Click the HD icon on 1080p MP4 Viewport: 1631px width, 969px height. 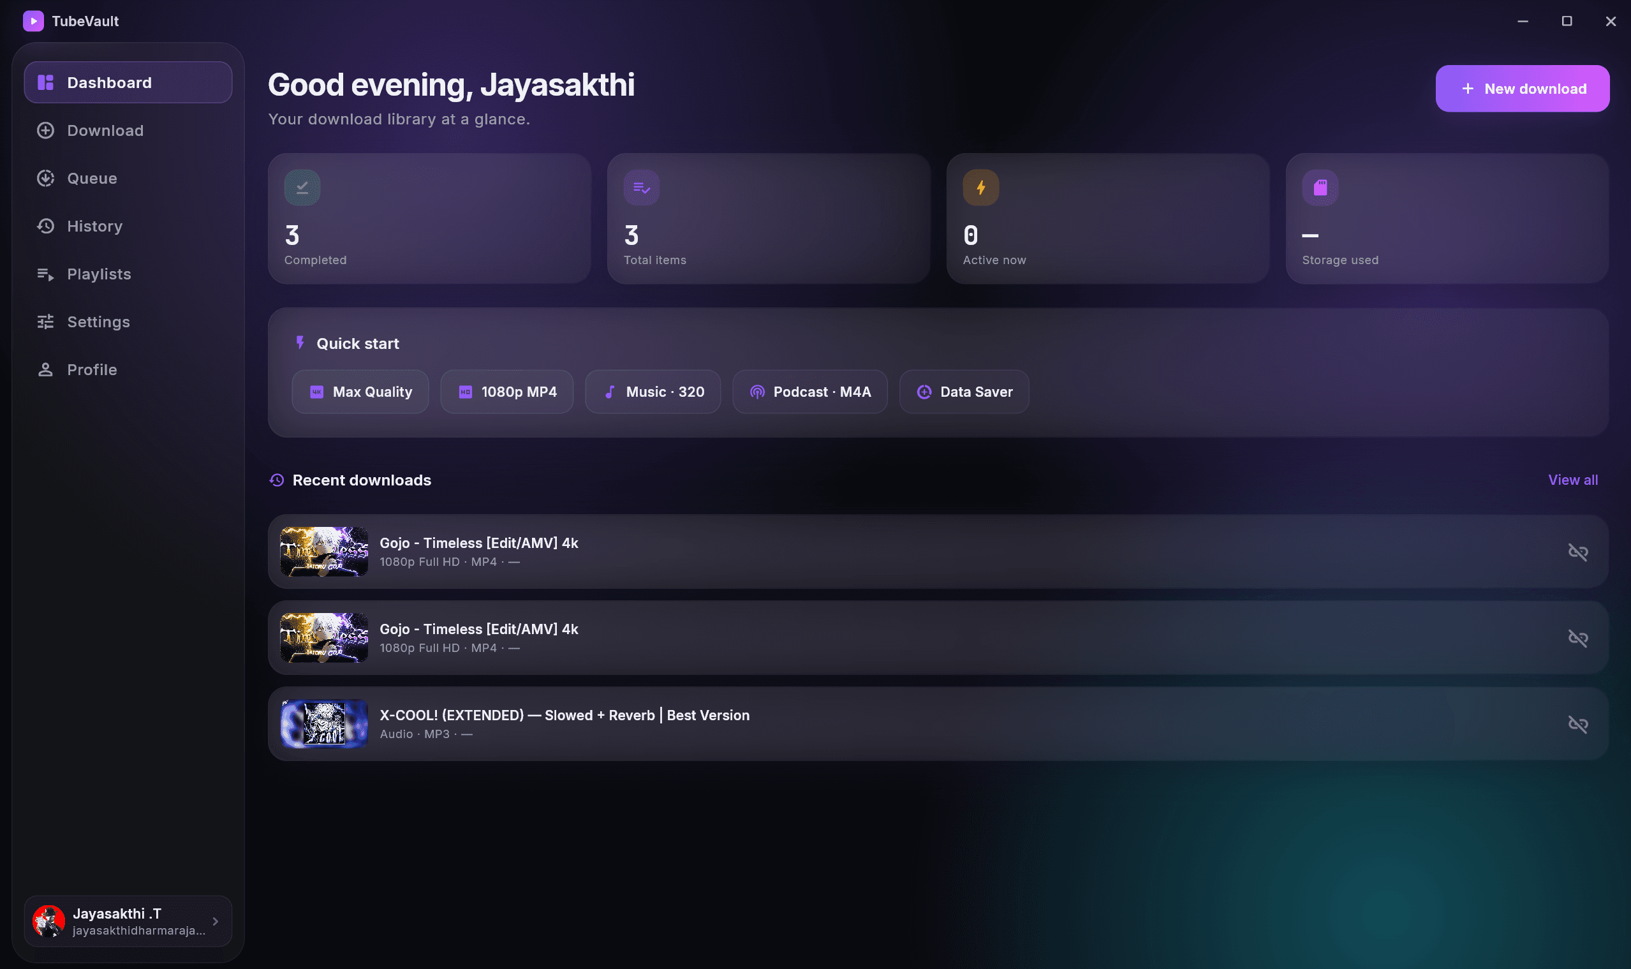(x=466, y=392)
